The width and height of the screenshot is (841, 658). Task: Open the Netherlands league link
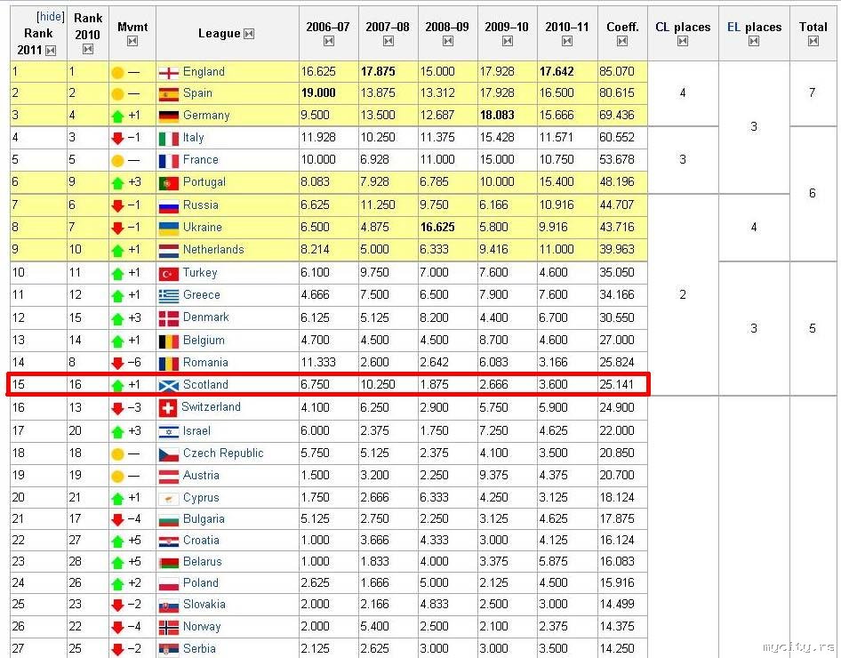(213, 249)
